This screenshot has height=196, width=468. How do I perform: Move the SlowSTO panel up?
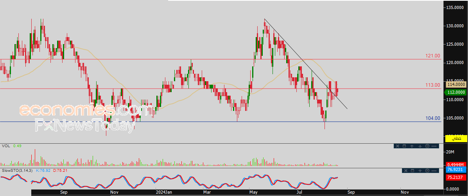point(420,171)
